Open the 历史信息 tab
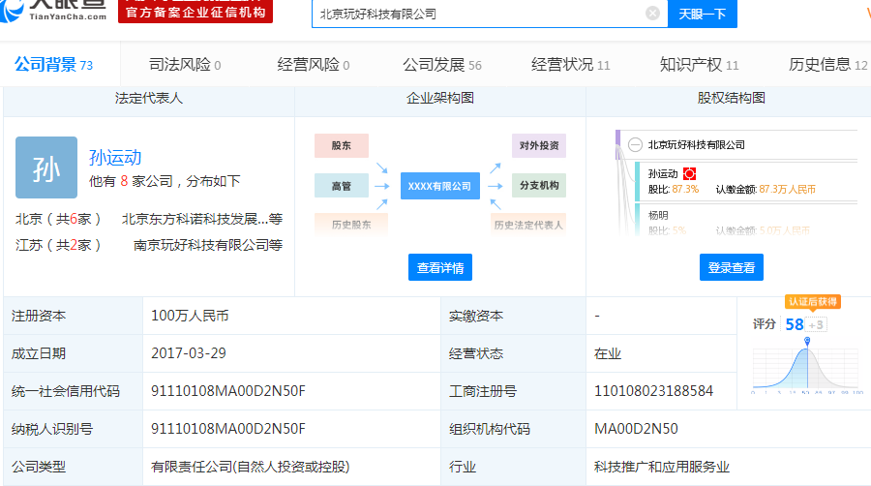Image resolution: width=871 pixels, height=486 pixels. point(827,65)
